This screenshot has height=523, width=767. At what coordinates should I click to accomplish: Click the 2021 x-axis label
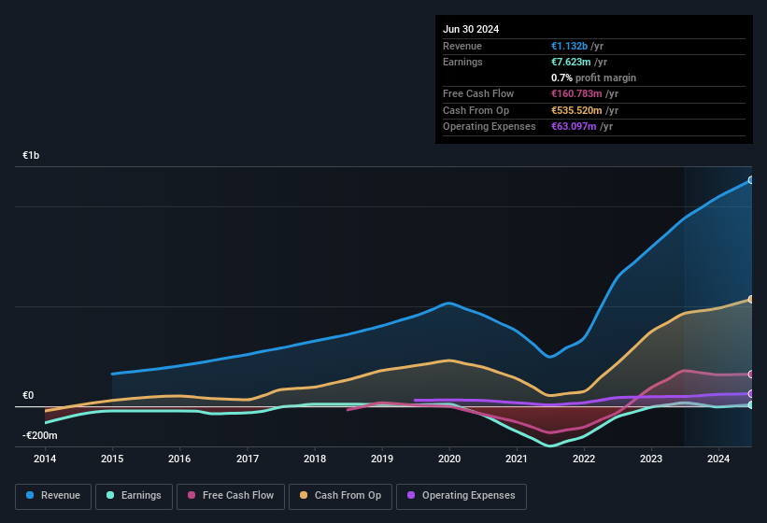pos(517,459)
